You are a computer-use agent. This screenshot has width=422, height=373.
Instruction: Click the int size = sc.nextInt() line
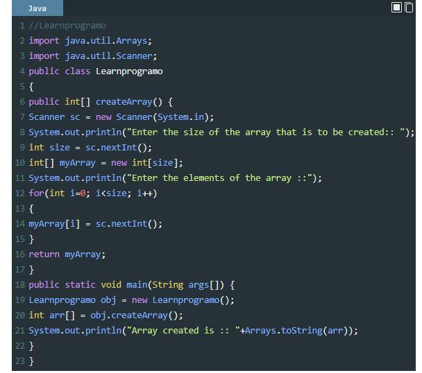pos(90,148)
